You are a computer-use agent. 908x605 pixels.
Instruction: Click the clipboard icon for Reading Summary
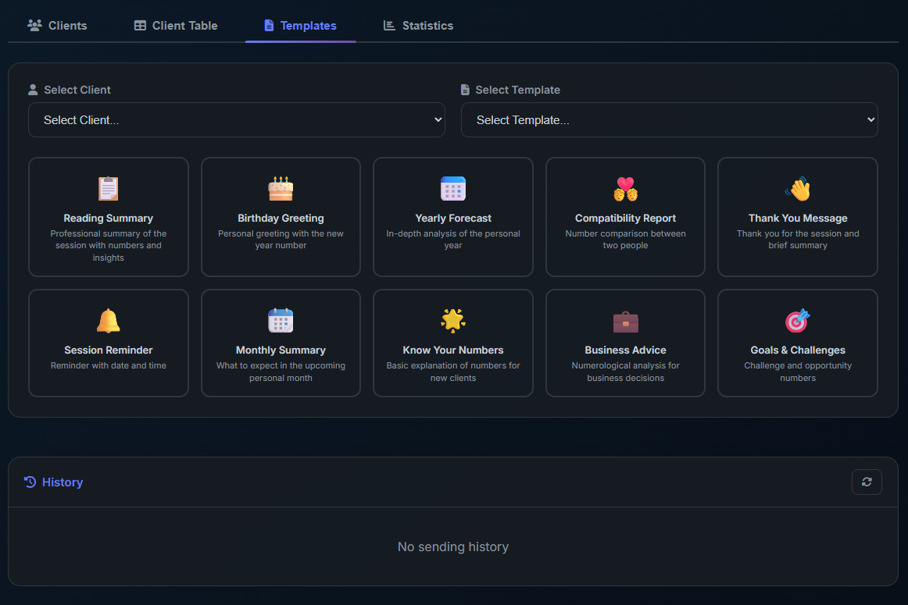[x=109, y=189]
